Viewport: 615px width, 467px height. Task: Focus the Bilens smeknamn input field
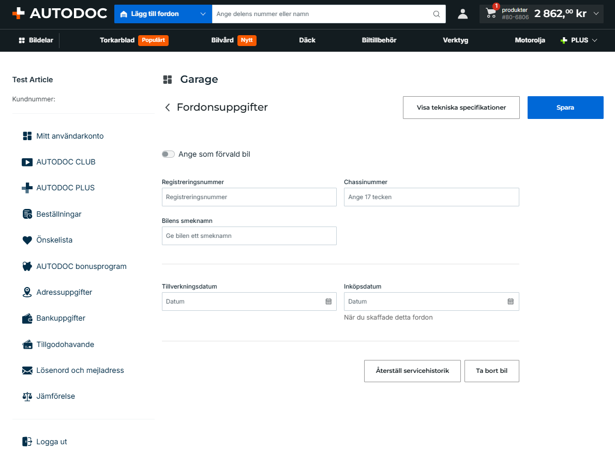[x=249, y=236]
